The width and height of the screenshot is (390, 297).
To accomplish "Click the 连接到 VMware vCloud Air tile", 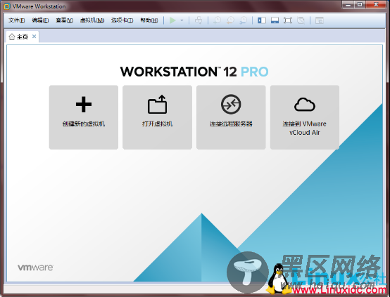I will pos(305,117).
